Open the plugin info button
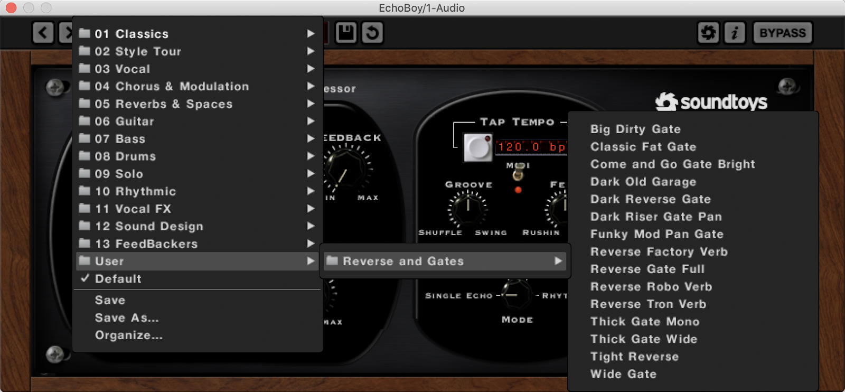Viewport: 845px width, 392px height. 735,33
